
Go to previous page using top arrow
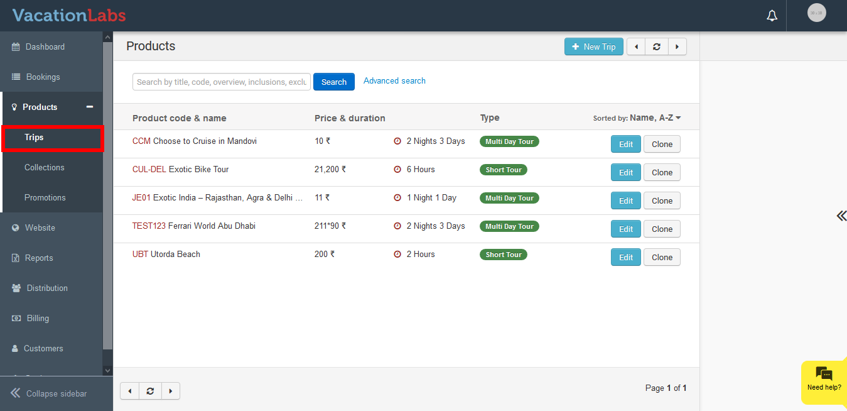click(636, 47)
